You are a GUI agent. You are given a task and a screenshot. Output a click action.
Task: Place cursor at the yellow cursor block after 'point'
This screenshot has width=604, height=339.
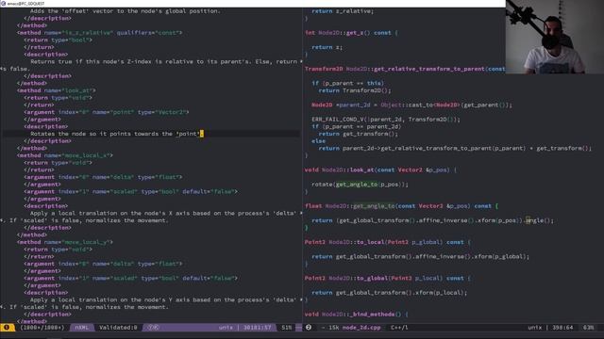[x=201, y=134]
